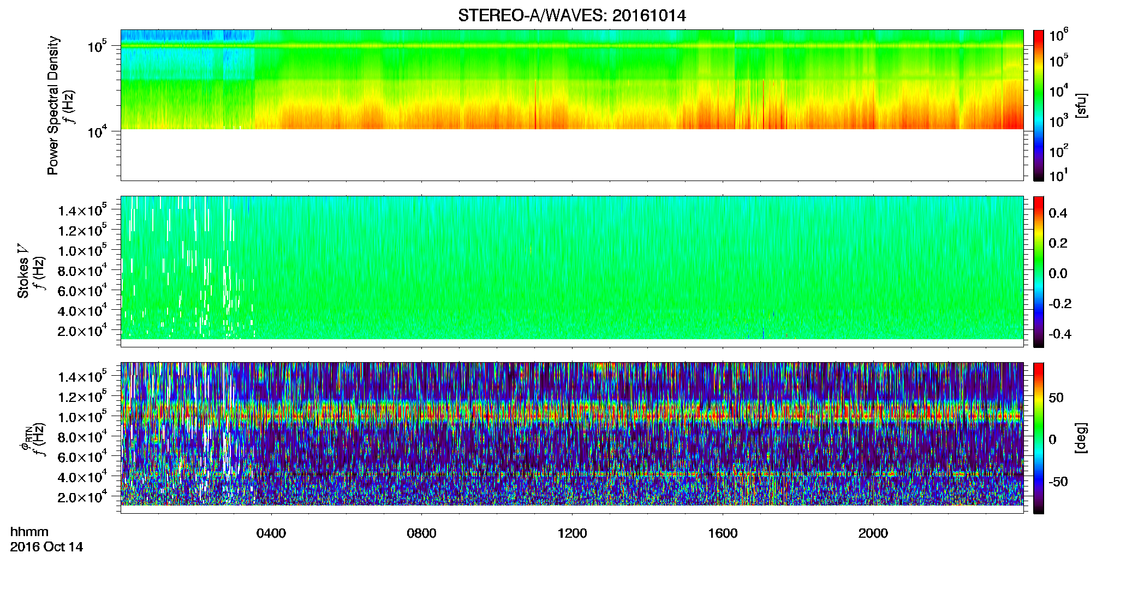Click the deg colorbar of bottom panel
The height and width of the screenshot is (589, 1144).
coord(1038,438)
